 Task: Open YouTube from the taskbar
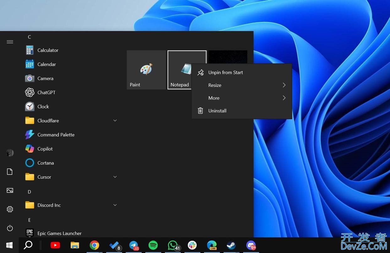pyautogui.click(x=55, y=245)
